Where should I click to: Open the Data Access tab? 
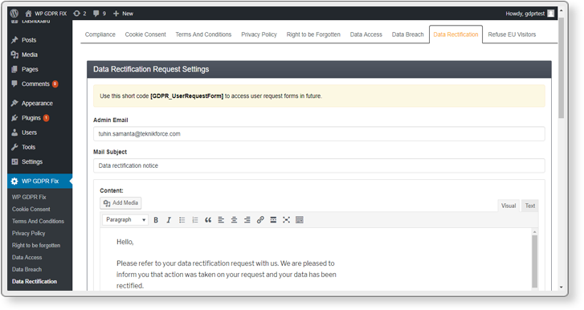coord(366,35)
